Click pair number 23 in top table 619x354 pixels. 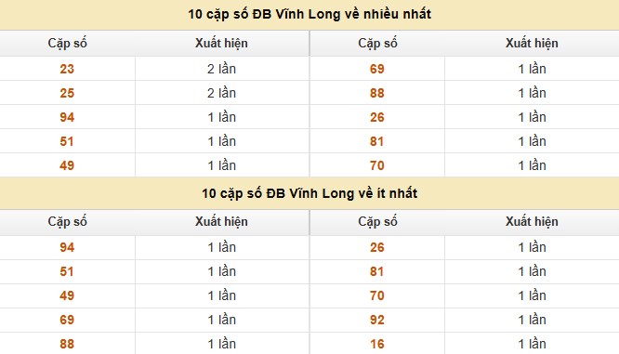[x=67, y=69]
